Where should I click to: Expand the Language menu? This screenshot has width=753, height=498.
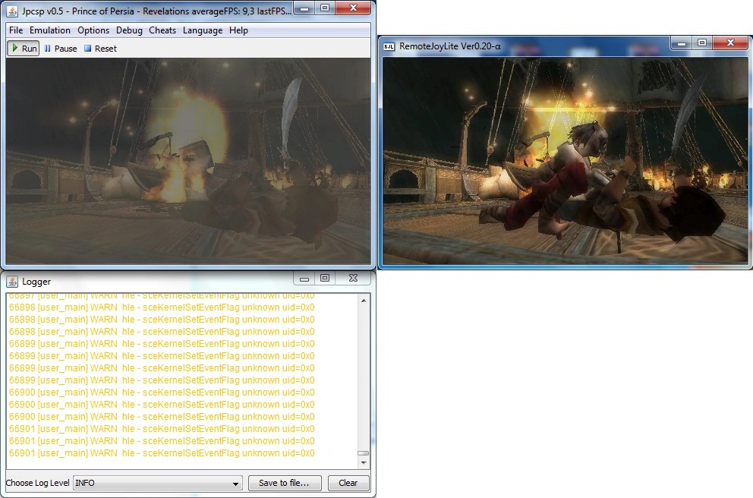click(203, 30)
